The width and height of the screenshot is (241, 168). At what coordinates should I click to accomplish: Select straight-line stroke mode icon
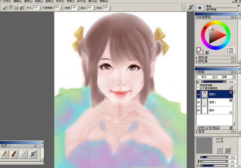pos(16,8)
